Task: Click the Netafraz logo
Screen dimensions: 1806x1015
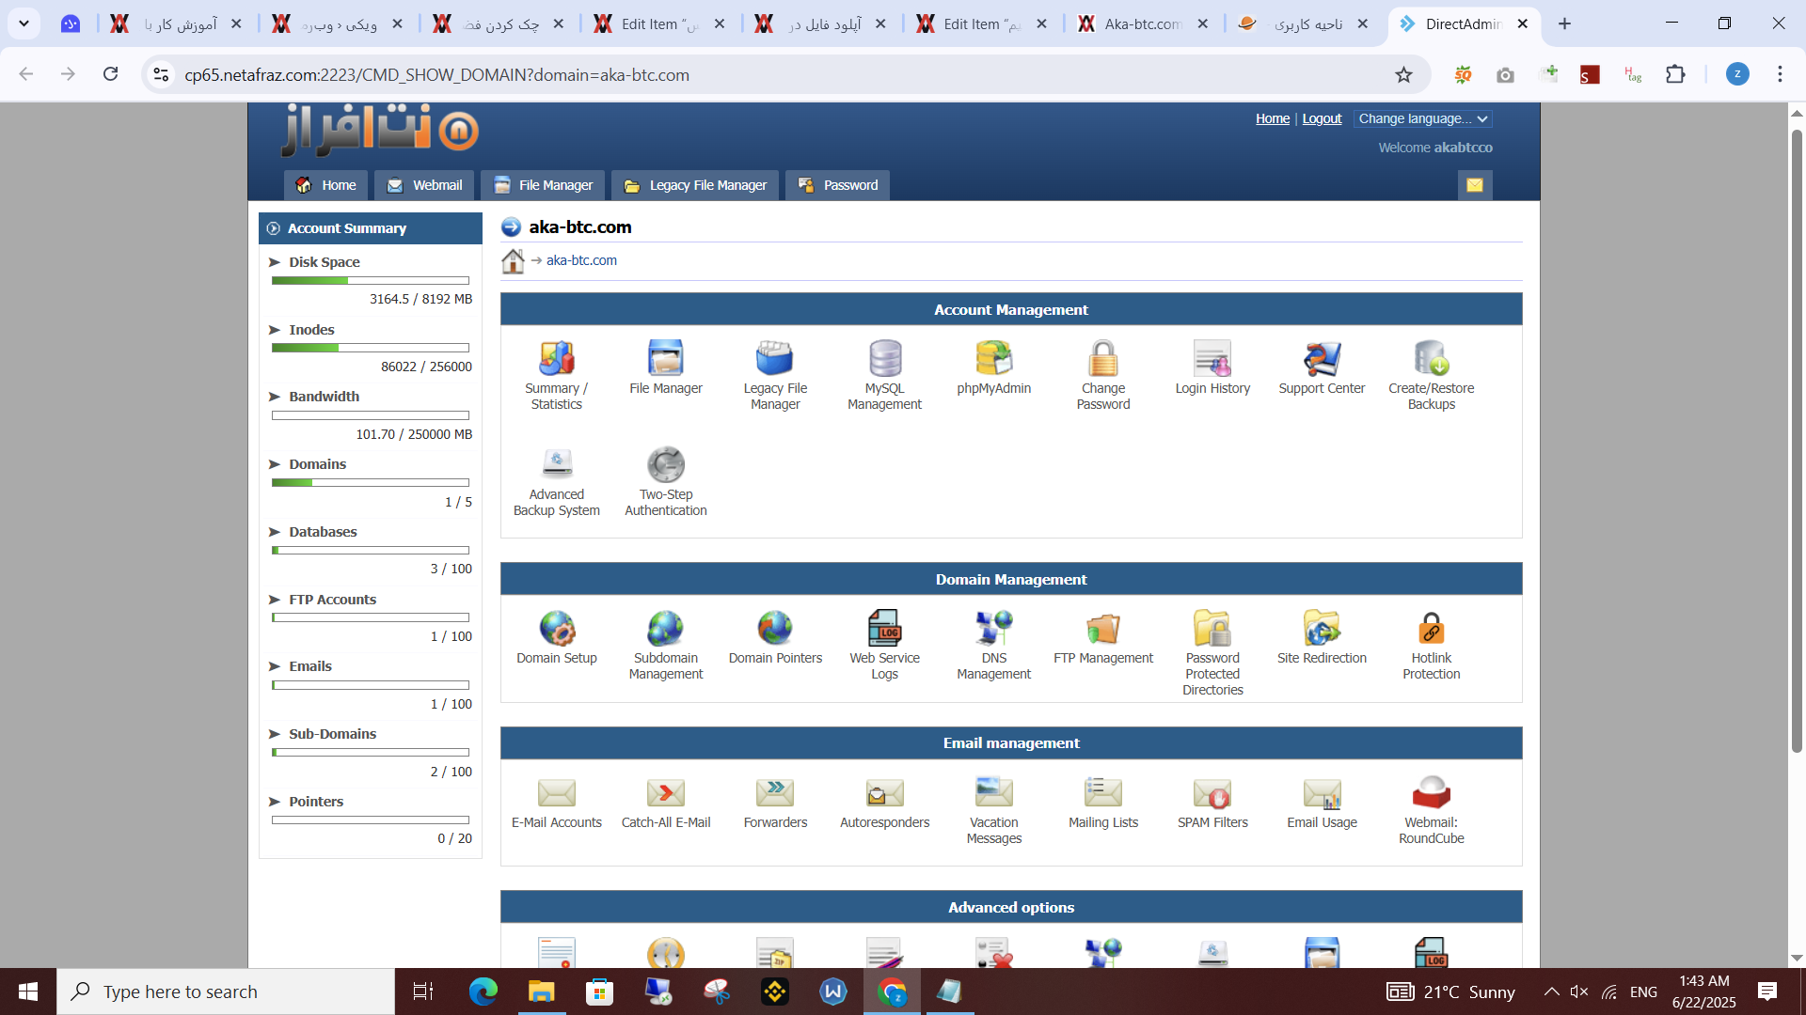Action: 380,130
